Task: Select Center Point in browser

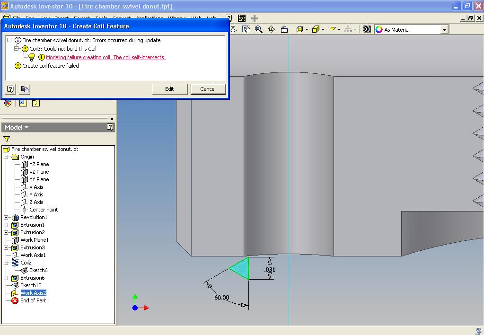Action: coord(44,210)
